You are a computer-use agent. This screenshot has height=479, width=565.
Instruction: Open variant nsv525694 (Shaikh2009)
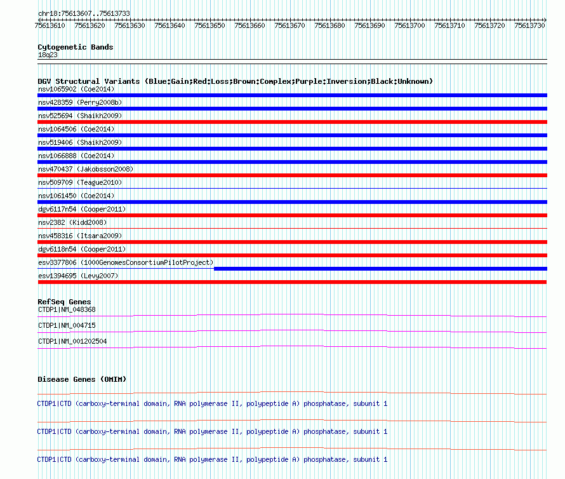coord(80,116)
